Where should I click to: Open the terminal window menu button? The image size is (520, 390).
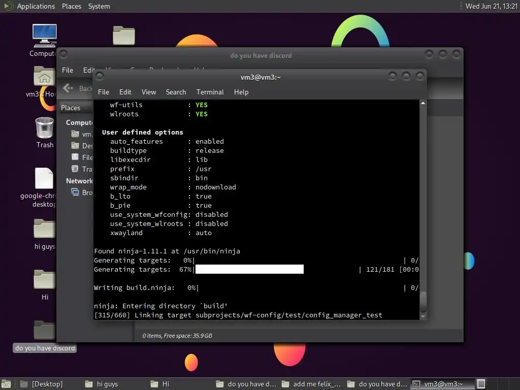point(99,77)
